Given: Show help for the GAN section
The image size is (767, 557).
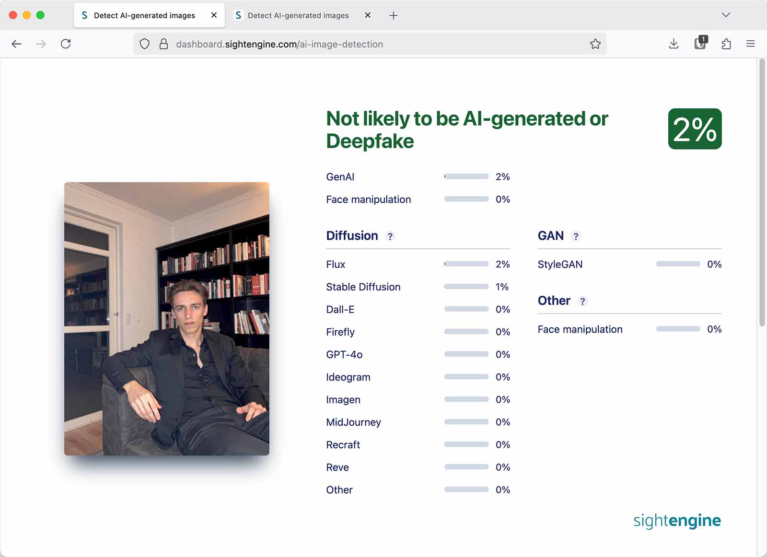Looking at the screenshot, I should pos(576,236).
